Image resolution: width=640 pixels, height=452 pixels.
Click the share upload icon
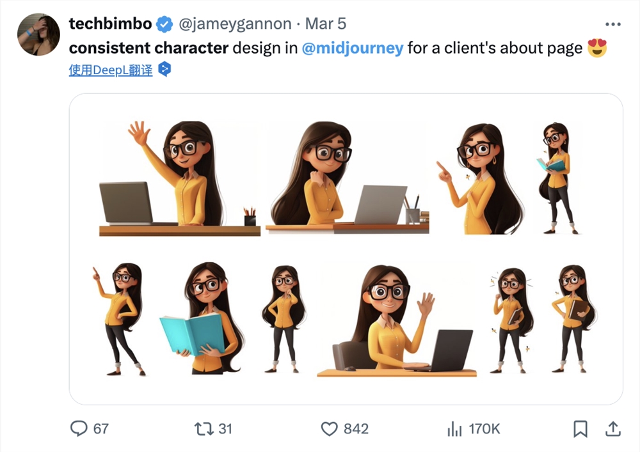click(612, 428)
